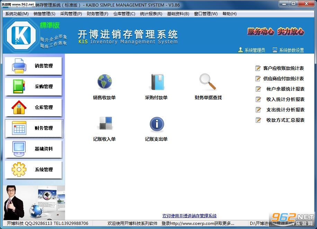Viewport: 317px width, 229px height.
Task: Open the 采购付款单 book icon
Action: [157, 82]
